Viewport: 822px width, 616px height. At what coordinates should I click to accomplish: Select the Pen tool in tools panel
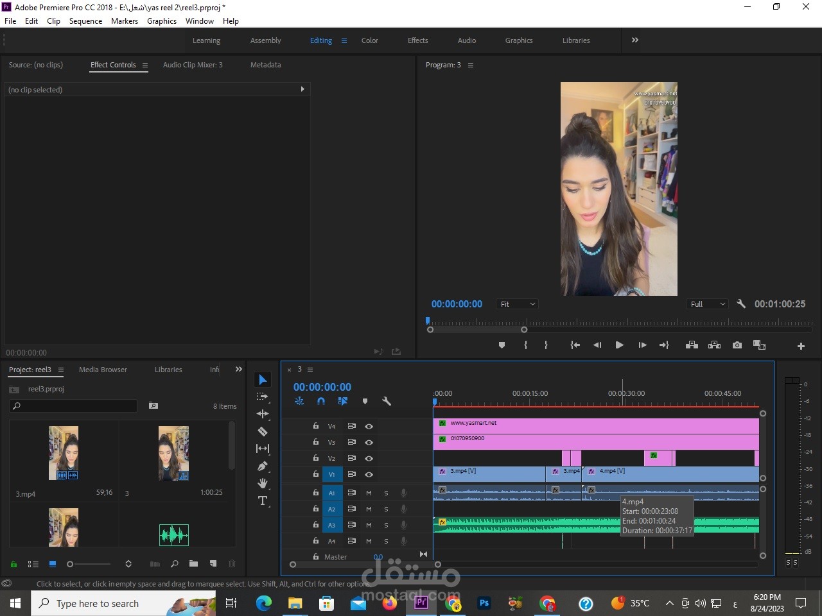click(263, 466)
